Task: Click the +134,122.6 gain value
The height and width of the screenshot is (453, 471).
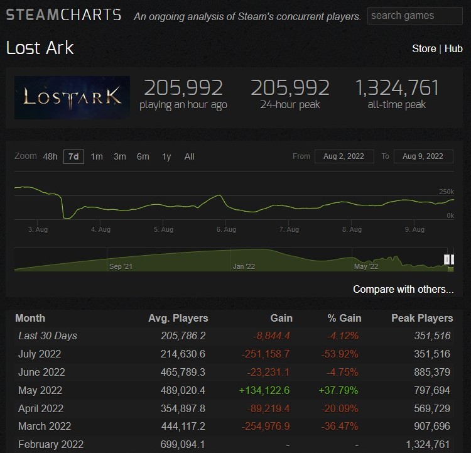Action: 264,390
